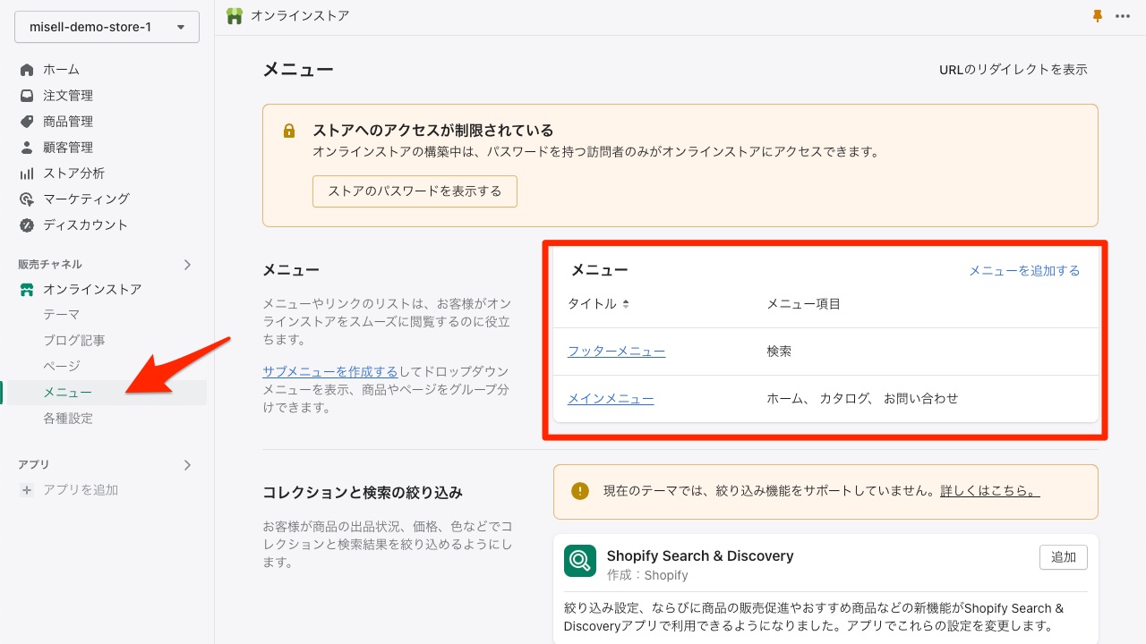Open the three-dot more options menu
Viewport: 1146px width, 644px height.
(1123, 16)
